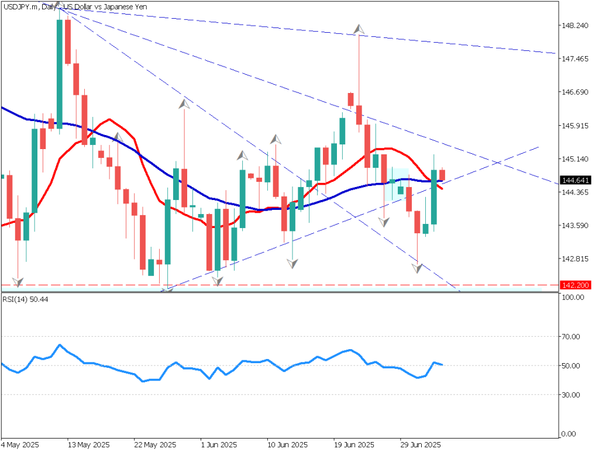
Task: Select the down arrow below the 10 Jun lows
Action: pyautogui.click(x=292, y=263)
